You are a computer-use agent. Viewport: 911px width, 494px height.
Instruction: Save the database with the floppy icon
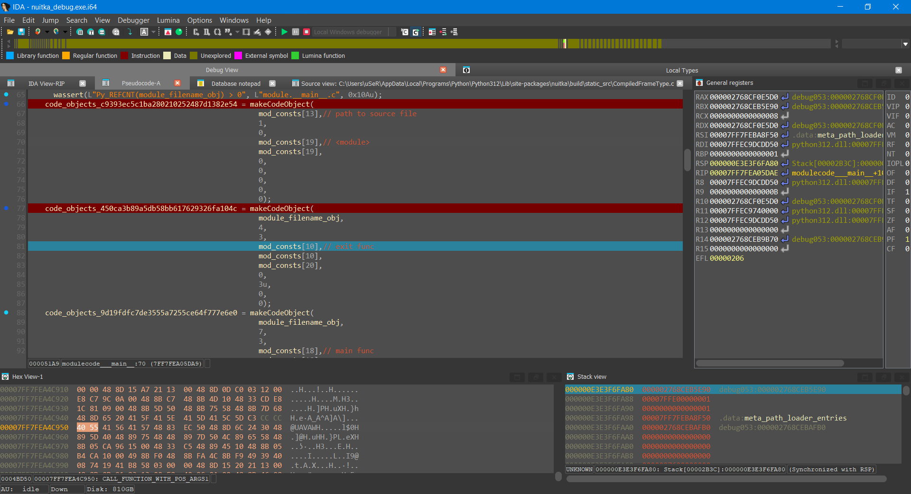(21, 32)
